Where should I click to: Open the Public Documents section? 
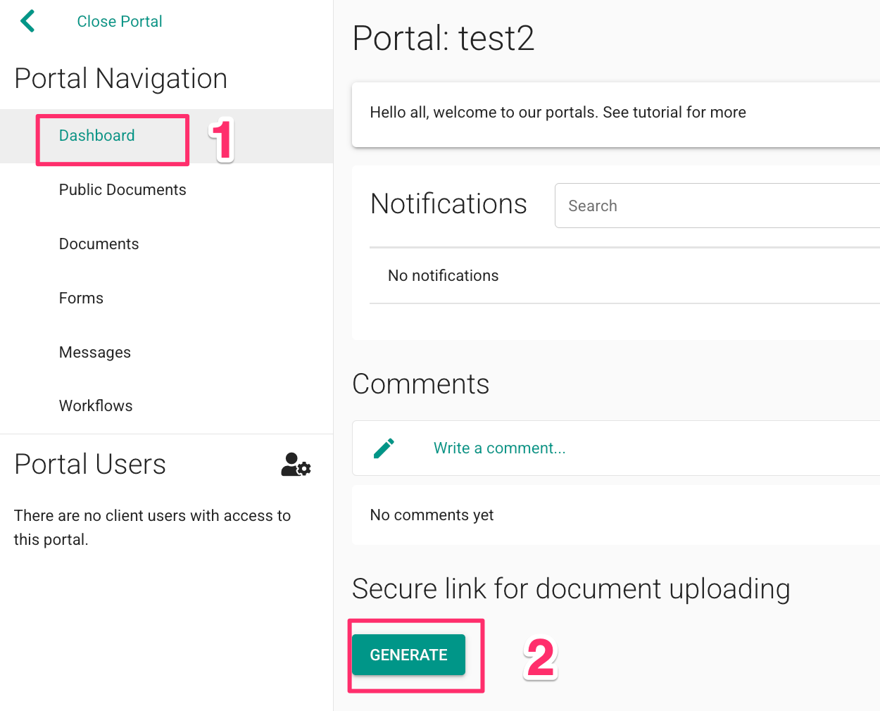[x=122, y=189]
